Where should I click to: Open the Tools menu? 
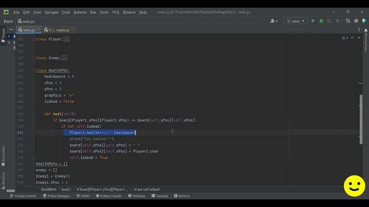point(104,12)
